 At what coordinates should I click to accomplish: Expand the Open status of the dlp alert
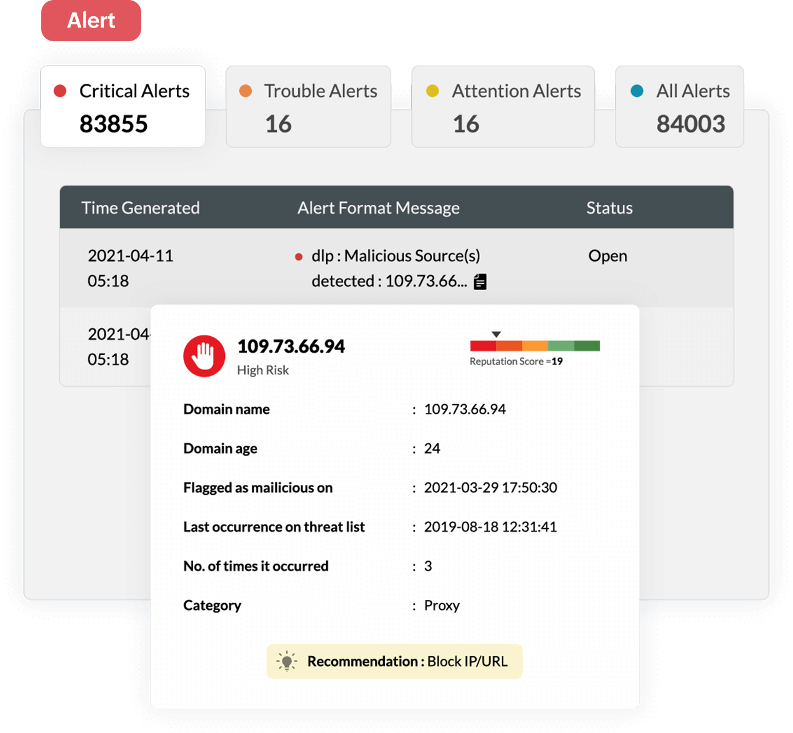coord(607,256)
